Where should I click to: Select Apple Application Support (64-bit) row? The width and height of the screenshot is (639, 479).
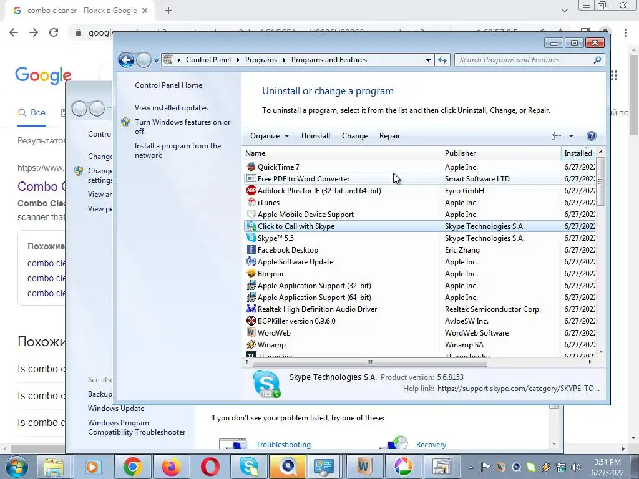coord(420,298)
